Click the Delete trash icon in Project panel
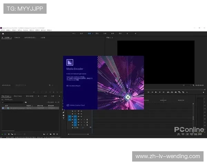Viewport: 207px width, 165px height. [x=57, y=134]
